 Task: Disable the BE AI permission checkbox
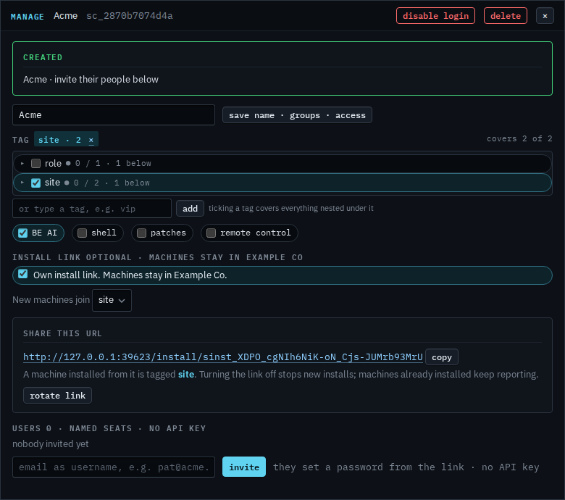point(22,233)
